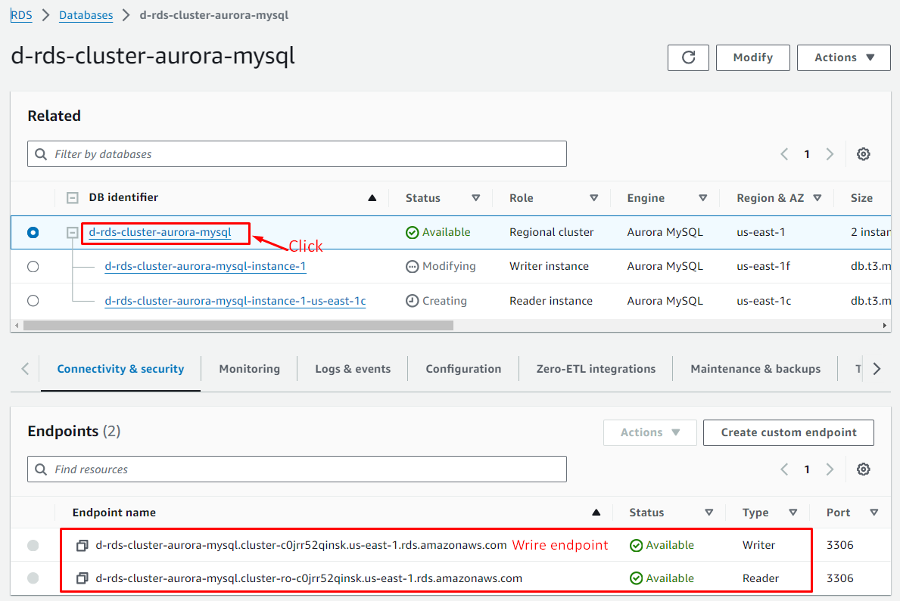Image resolution: width=900 pixels, height=601 pixels.
Task: Copy the reader cluster-ro endpoint name
Action: [x=83, y=578]
